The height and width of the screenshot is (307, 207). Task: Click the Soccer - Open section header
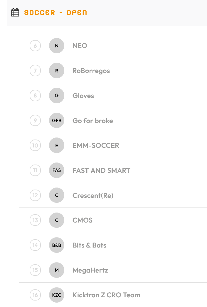pyautogui.click(x=55, y=13)
